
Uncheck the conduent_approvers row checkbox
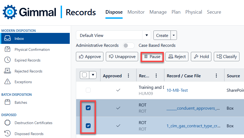click(x=88, y=108)
